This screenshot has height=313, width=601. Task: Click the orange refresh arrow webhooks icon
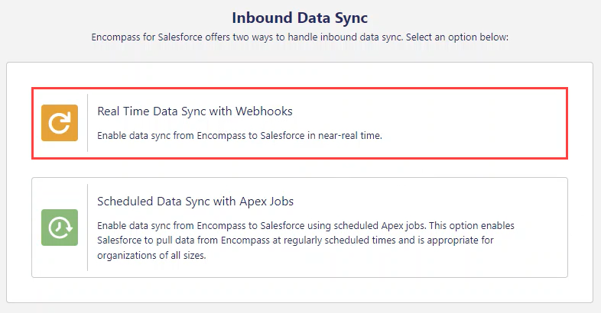60,123
